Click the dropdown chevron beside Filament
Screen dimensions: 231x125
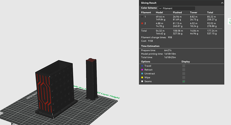pyautogui.click(x=160, y=9)
